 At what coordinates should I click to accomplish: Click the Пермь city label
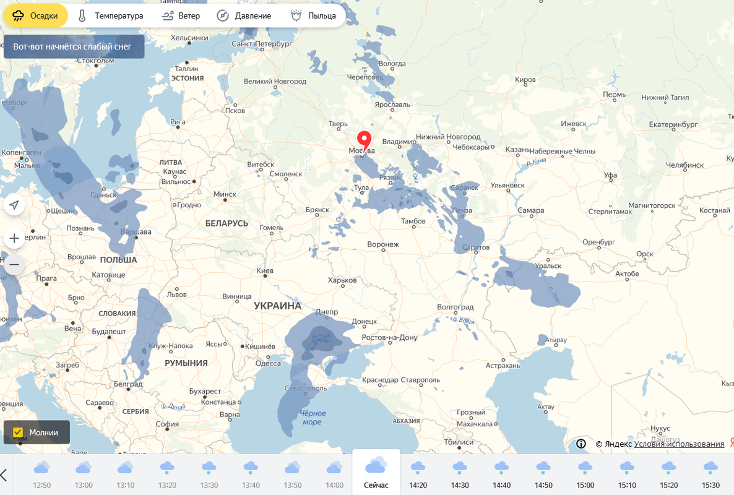coord(614,94)
